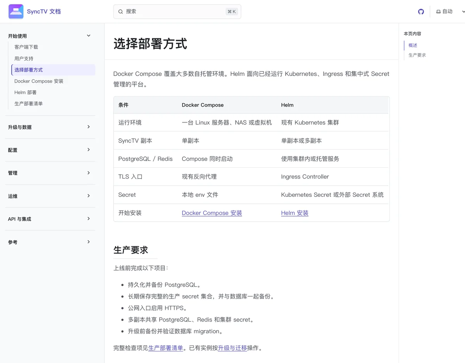This screenshot has height=363, width=465.
Task: Click the 搜索 search field
Action: click(x=177, y=12)
